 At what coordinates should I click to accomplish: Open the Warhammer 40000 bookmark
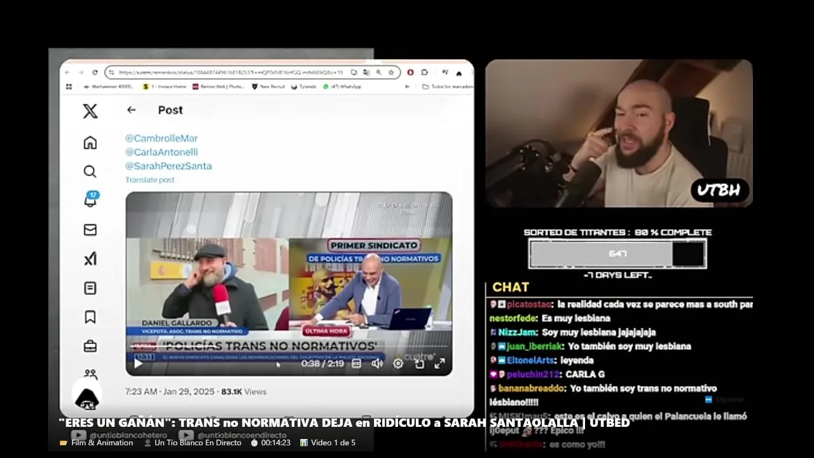tap(109, 87)
